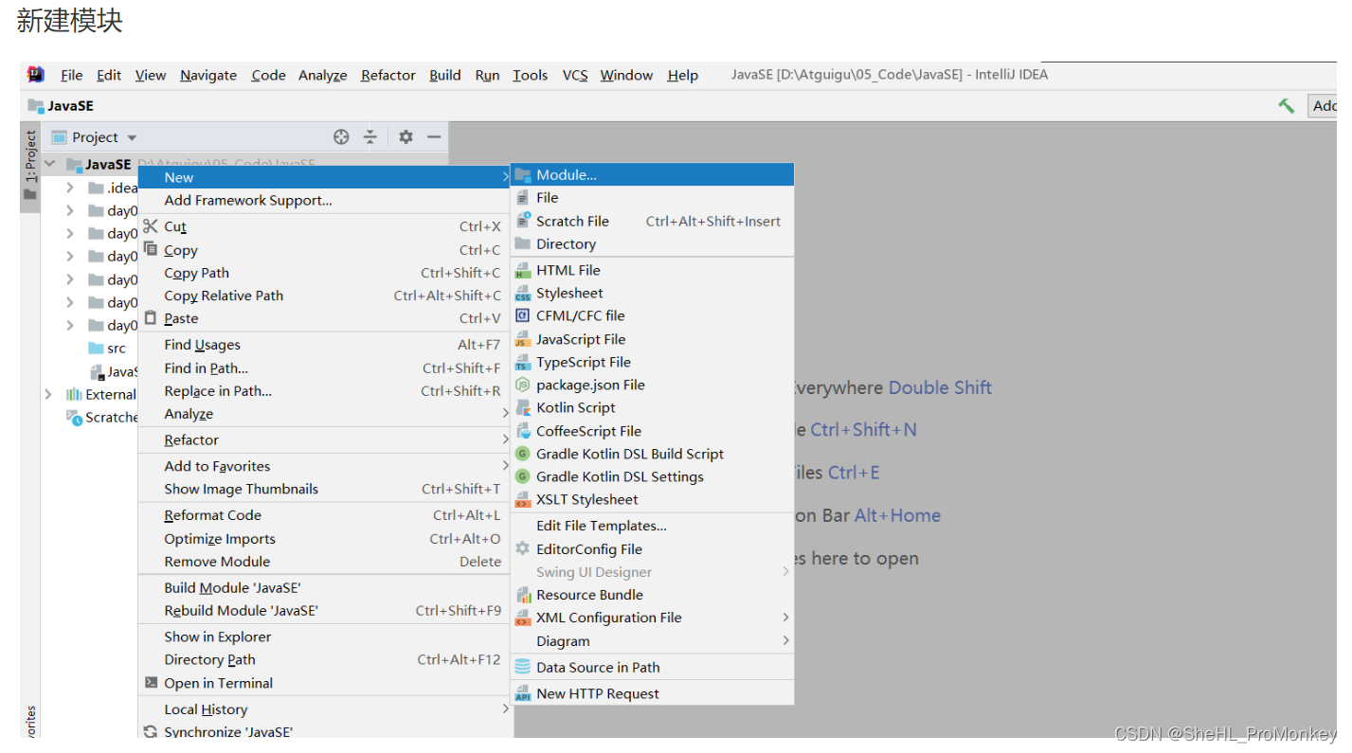Hide the Project panel with the minus icon

pyautogui.click(x=434, y=137)
